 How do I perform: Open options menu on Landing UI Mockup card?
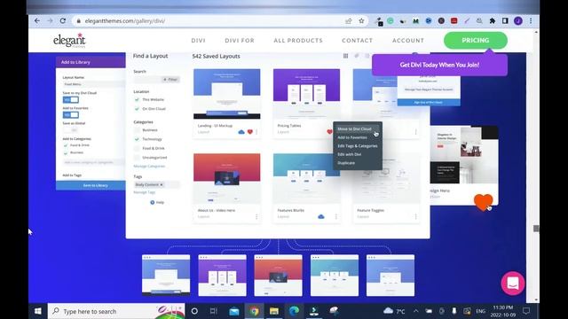coord(256,132)
